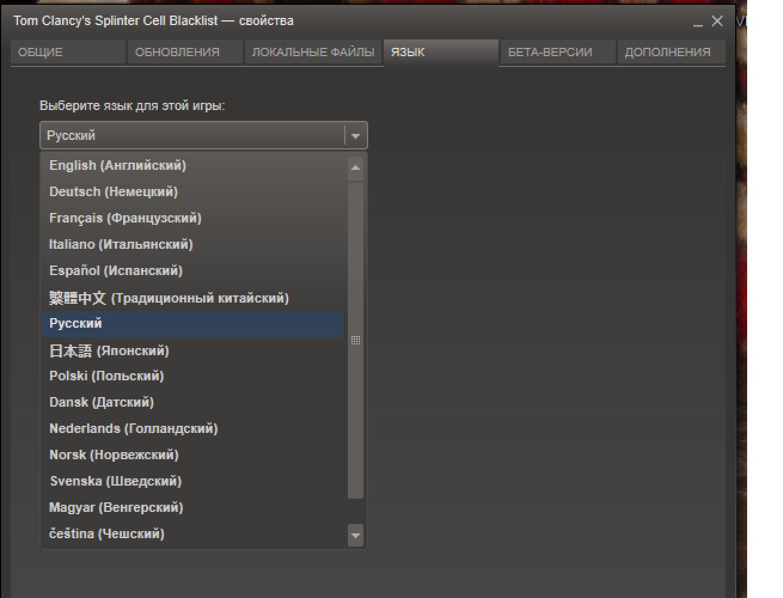Click the language list scrollbar thumb

[356, 340]
